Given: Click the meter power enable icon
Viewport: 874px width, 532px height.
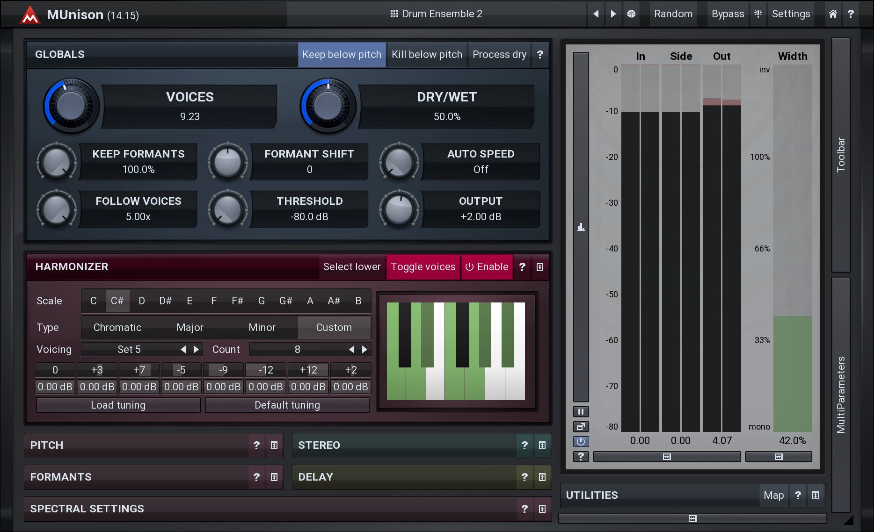Looking at the screenshot, I should click(581, 441).
